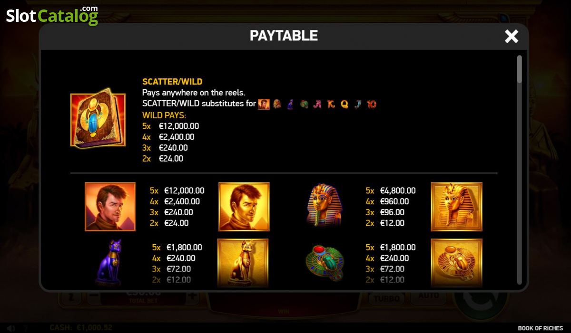This screenshot has height=333, width=571.
Task: Click the golden pharaoh mask tile
Action: coord(456,207)
